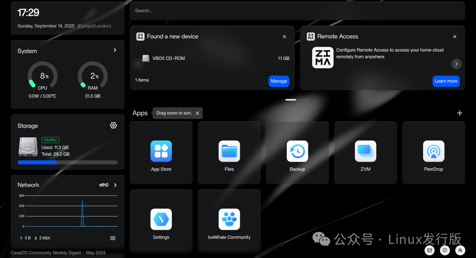Dismiss the Drag icons to sort tooltip
Screen dimensions: 476x258
coord(197,113)
